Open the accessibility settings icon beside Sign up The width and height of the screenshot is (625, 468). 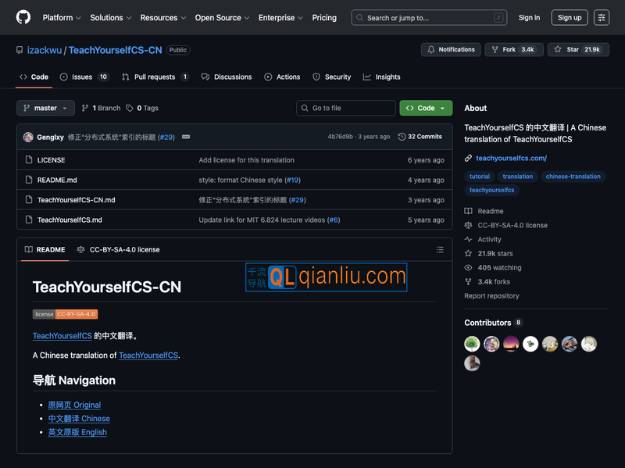[601, 17]
